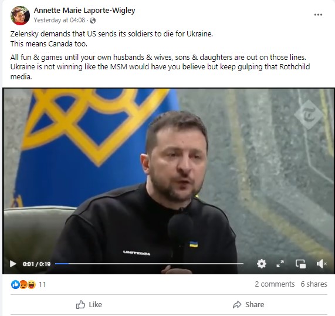
Task: Open video settings gear icon
Action: [262, 264]
